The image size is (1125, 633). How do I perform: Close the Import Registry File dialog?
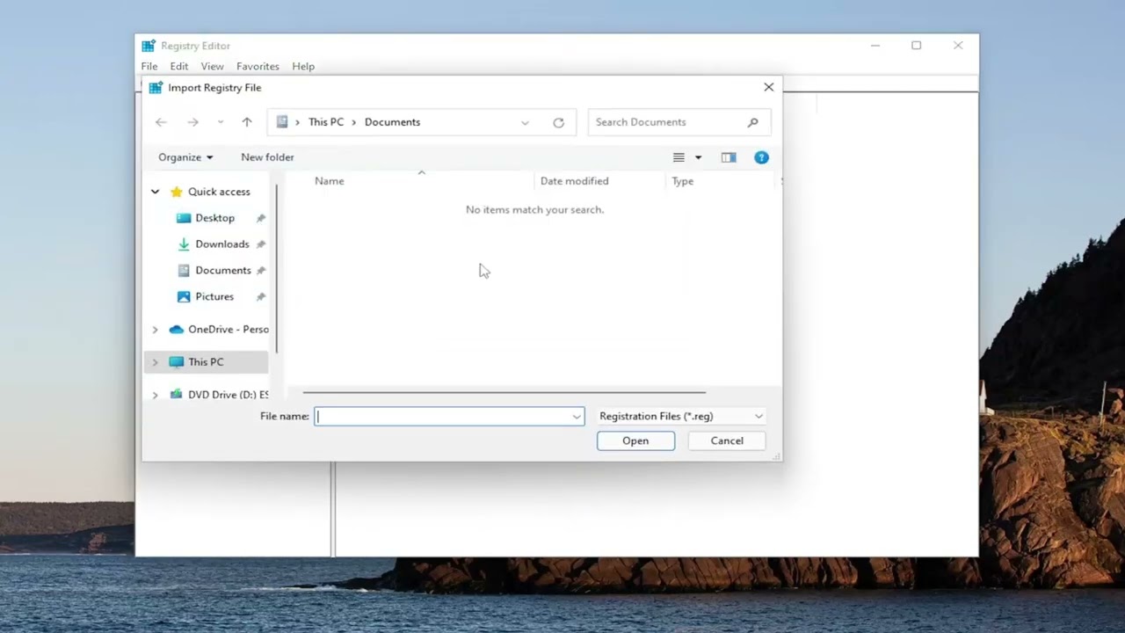point(769,87)
